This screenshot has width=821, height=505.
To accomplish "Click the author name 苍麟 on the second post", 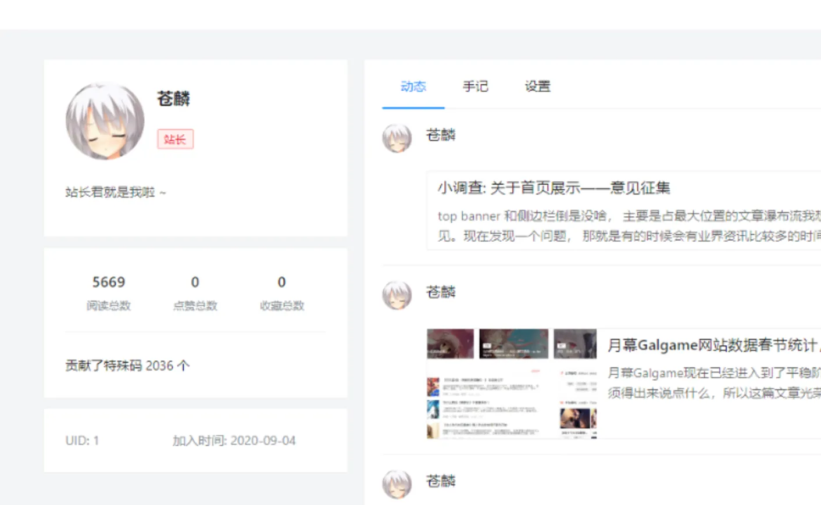I will (x=441, y=292).
